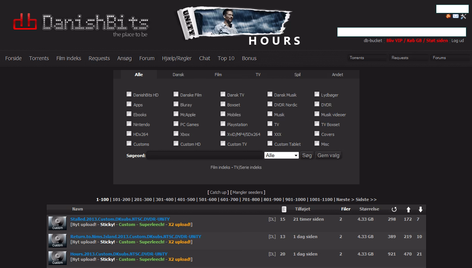472x268 pixels.
Task: Check the TV Boxset checkbox
Action: click(317, 124)
